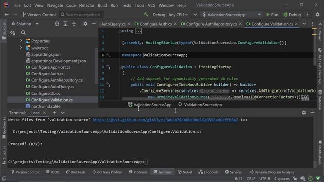Screen dimensions: 324x182
Task: Open Solution explorer options gear
Action: point(85,24)
